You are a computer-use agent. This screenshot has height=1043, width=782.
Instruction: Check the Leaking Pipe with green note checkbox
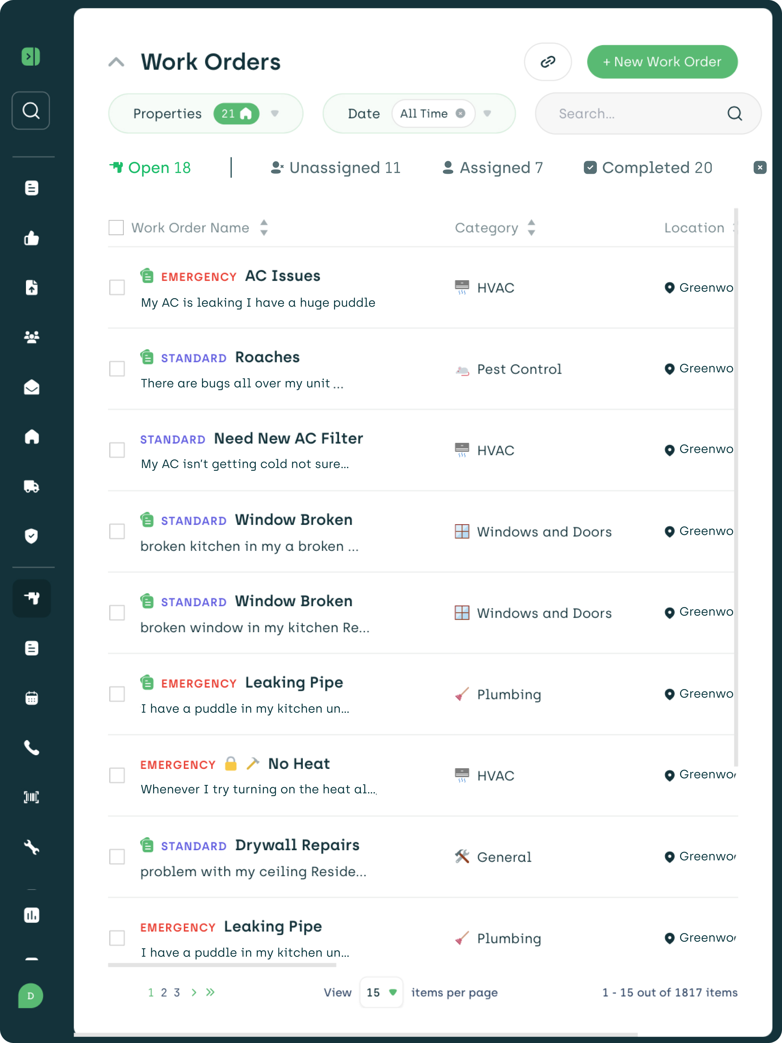pyautogui.click(x=117, y=694)
